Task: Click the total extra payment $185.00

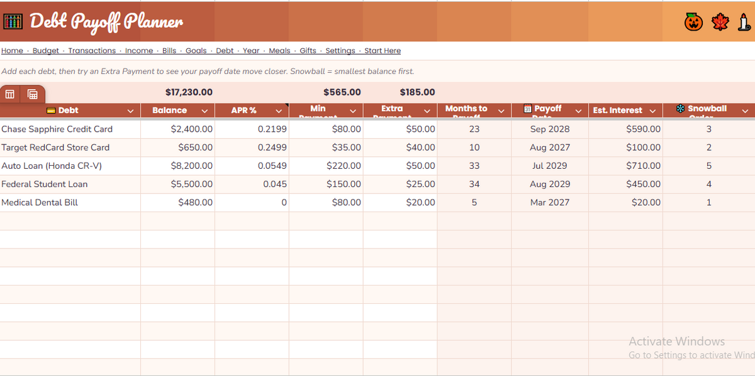Action: [417, 92]
